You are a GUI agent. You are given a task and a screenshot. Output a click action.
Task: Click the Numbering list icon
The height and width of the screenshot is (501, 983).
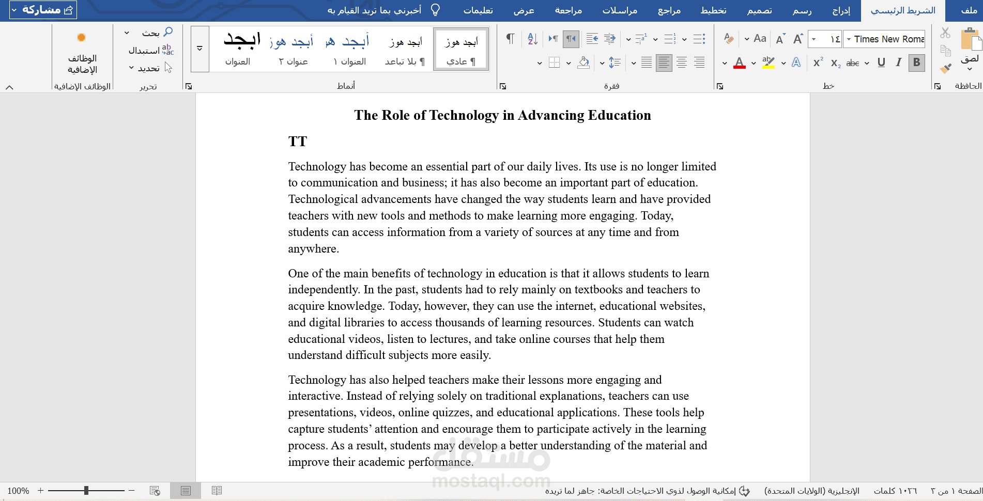tap(670, 39)
